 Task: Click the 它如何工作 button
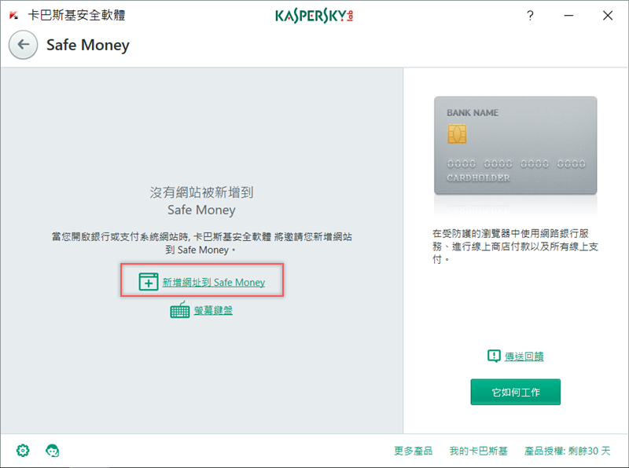[516, 392]
